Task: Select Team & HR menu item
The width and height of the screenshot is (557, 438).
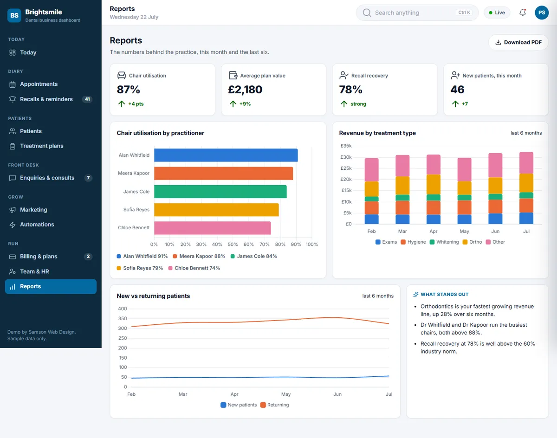Action: tap(51, 271)
